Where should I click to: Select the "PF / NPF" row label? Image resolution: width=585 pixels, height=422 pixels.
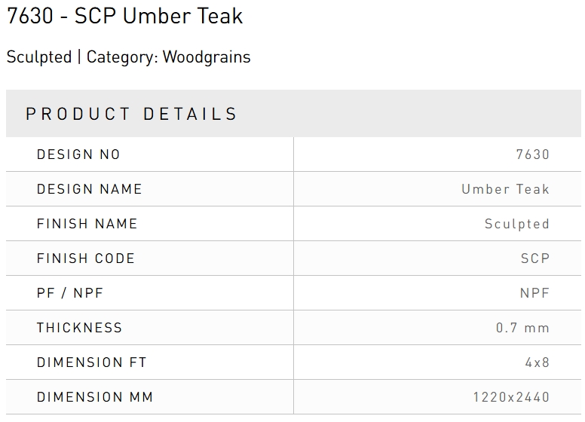pyautogui.click(x=70, y=293)
